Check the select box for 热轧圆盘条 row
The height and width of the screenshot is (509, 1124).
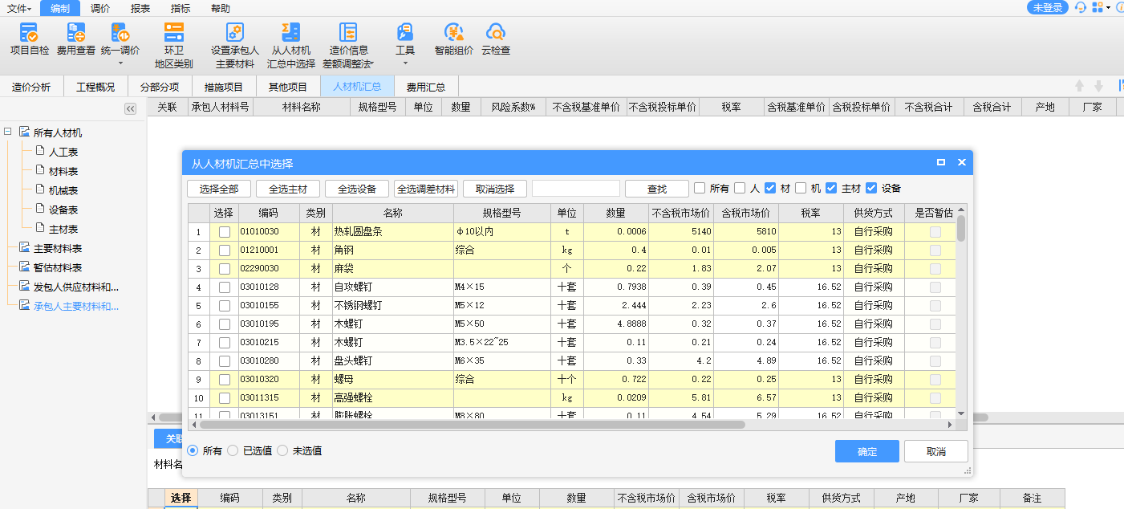(224, 231)
